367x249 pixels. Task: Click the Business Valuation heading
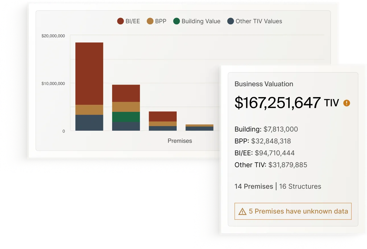point(264,84)
